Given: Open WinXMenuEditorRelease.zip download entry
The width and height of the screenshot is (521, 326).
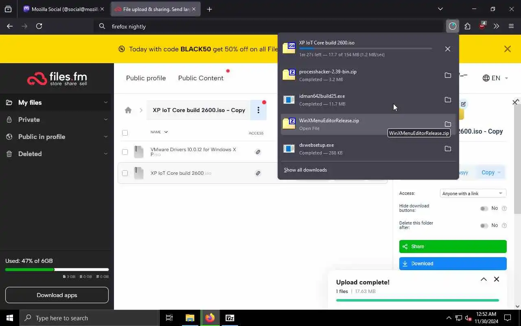Looking at the screenshot, I should click(x=359, y=124).
